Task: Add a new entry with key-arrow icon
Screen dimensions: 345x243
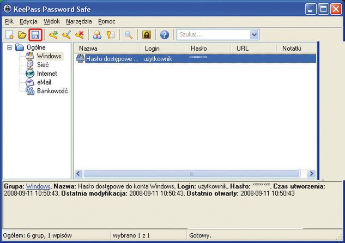Action: 53,35
